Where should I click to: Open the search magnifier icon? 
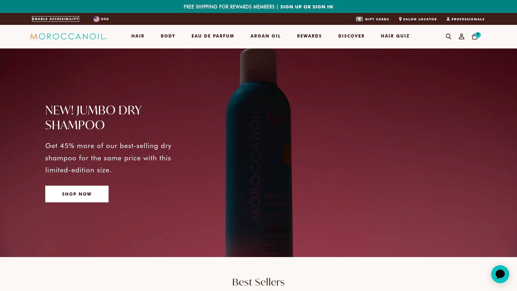[448, 37]
